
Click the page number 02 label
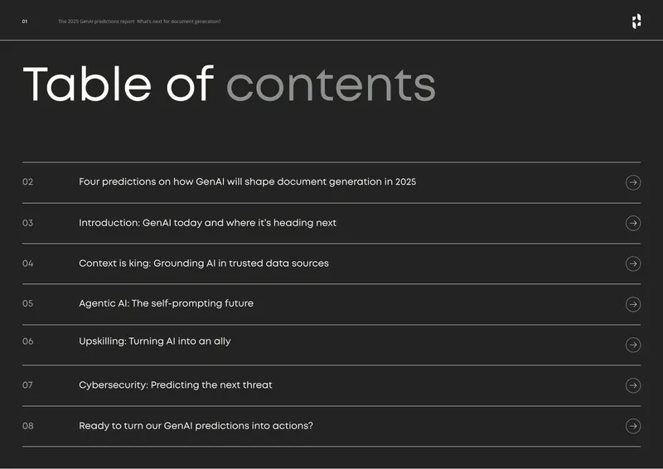(x=27, y=181)
